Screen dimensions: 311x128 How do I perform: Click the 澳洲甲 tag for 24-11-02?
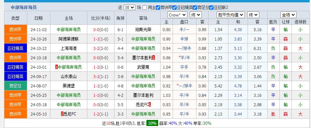tap(15, 30)
